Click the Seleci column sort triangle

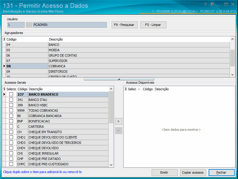(x=139, y=89)
